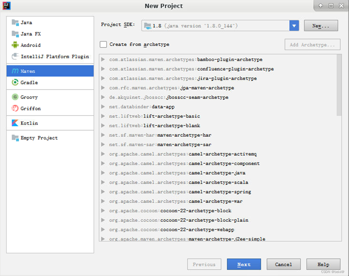Expand the bamboo-plugin-archetype tree node
This screenshot has width=349, height=276.
pos(103,59)
